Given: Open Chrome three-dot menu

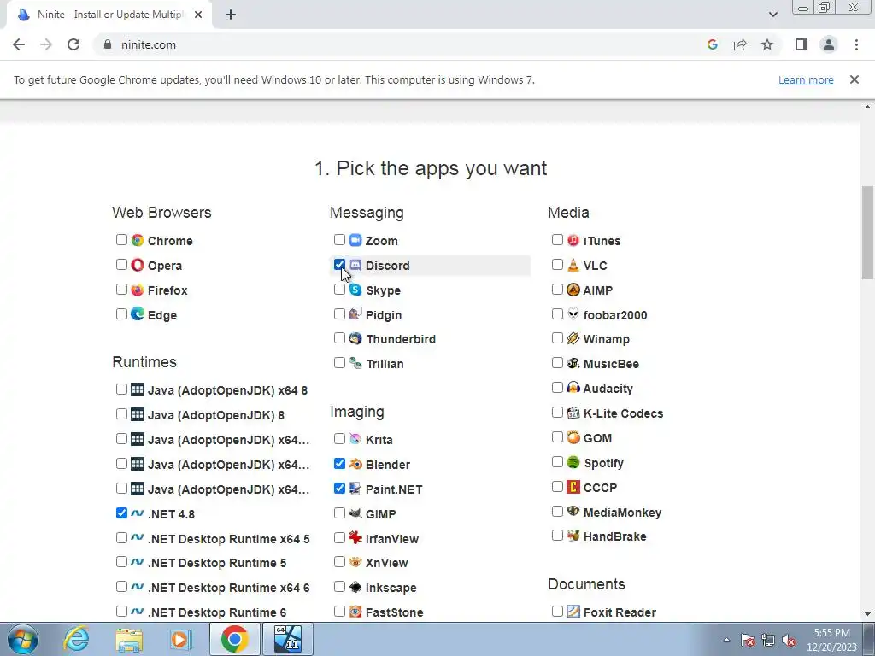Looking at the screenshot, I should pyautogui.click(x=856, y=44).
